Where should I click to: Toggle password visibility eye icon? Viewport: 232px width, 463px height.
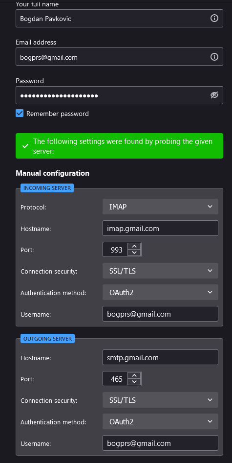214,95
